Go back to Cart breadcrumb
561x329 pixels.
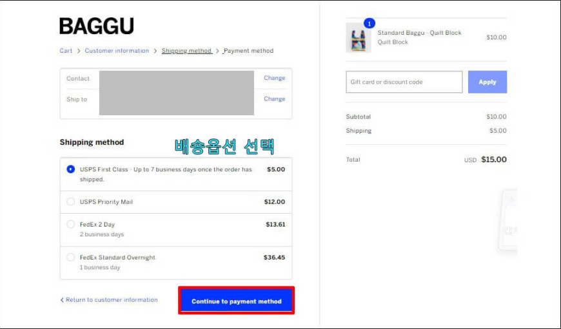[x=66, y=51]
